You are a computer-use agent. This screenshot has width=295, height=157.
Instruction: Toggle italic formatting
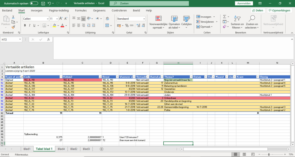tap(29, 26)
